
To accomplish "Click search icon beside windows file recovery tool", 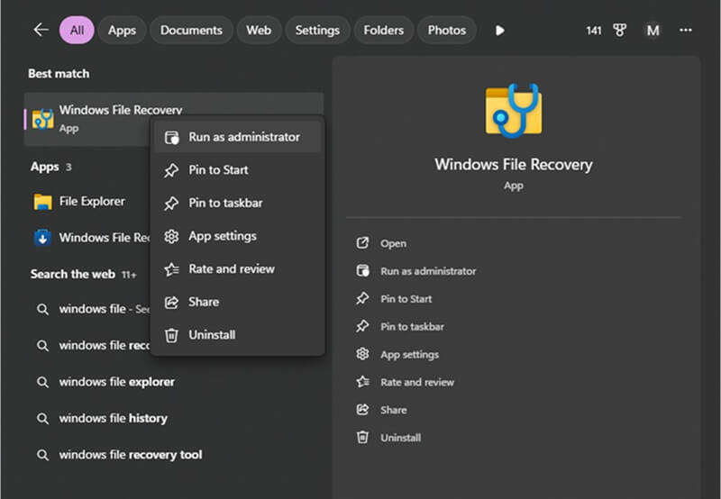I will [42, 455].
